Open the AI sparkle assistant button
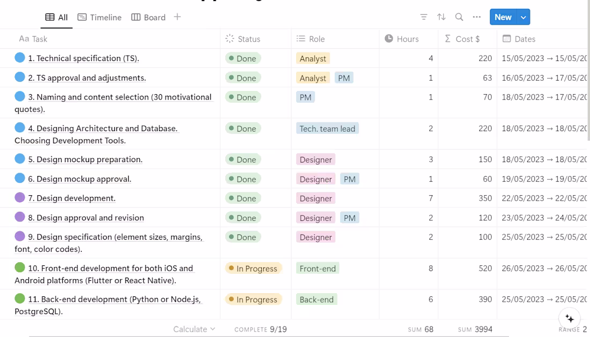Screen dimensions: 590x337 [x=570, y=318]
